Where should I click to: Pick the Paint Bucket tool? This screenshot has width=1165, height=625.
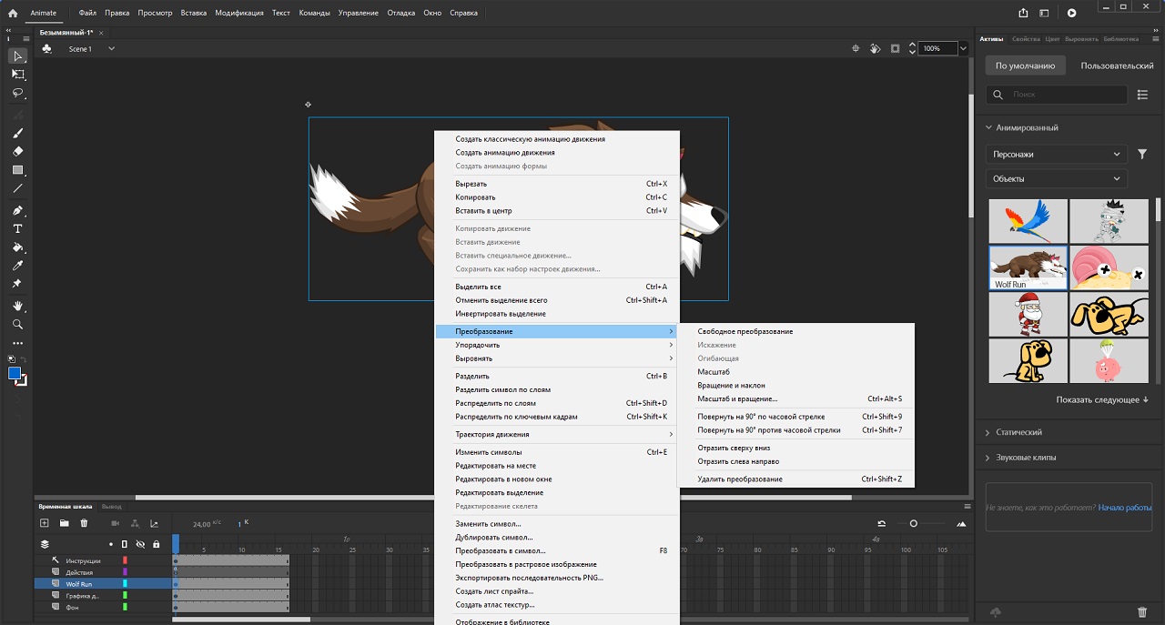coord(17,247)
